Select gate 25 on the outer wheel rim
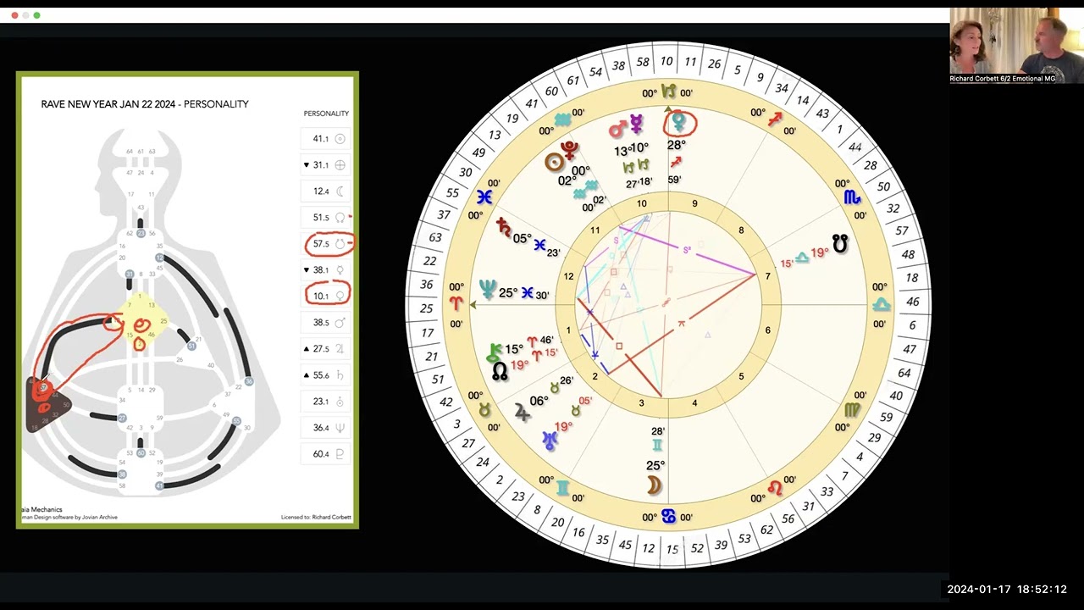Screen dimensions: 1084x610 pyautogui.click(x=426, y=308)
